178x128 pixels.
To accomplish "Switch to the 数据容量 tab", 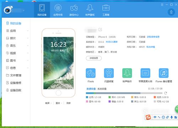I will [91, 89].
